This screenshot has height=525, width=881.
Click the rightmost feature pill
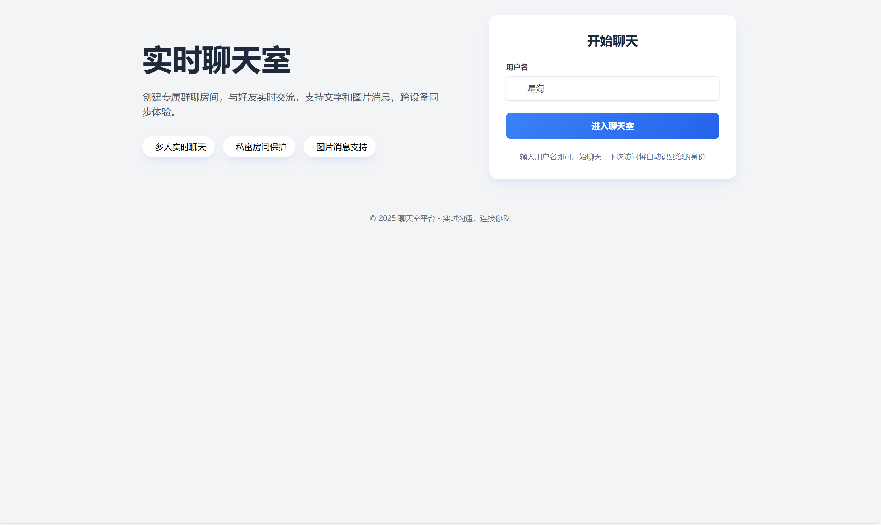tap(339, 146)
